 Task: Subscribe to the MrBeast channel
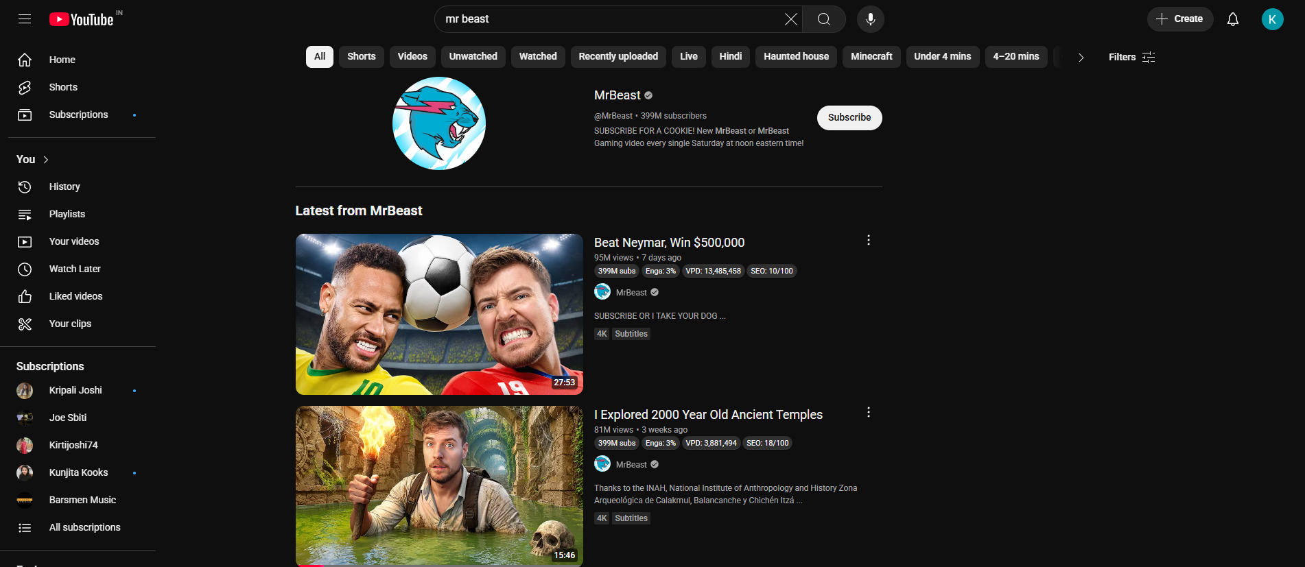pyautogui.click(x=849, y=118)
